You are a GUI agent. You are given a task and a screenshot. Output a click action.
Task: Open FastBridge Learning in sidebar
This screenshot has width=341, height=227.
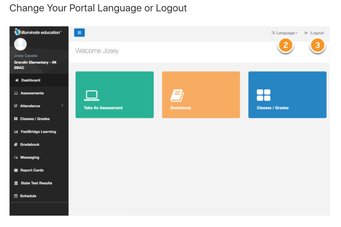[39, 132]
